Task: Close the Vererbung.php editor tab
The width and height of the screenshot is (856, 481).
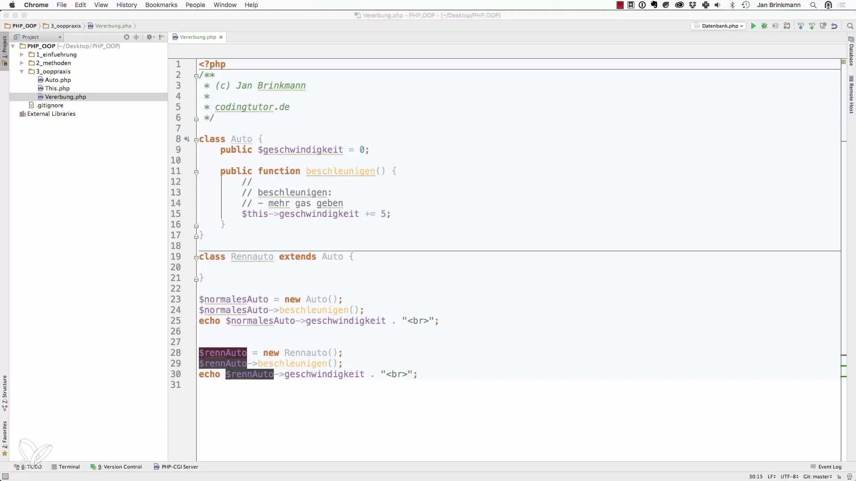Action: pos(221,37)
